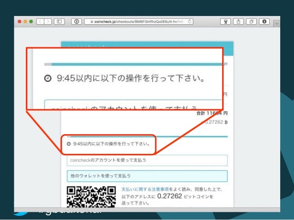294x220 pixels.
Task: Open the extension icon left of Share
Action: (x=225, y=22)
